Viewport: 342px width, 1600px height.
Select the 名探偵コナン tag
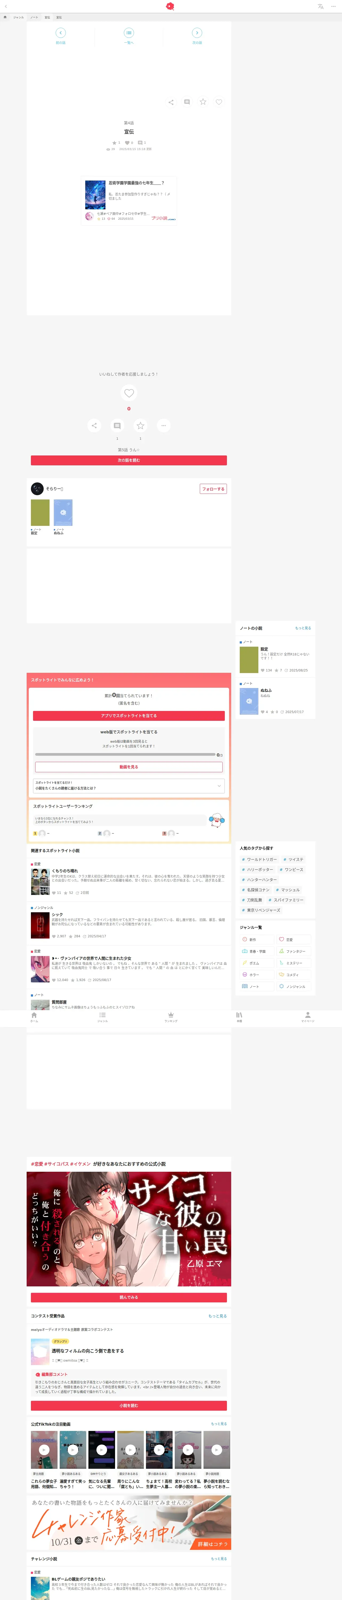(x=256, y=890)
